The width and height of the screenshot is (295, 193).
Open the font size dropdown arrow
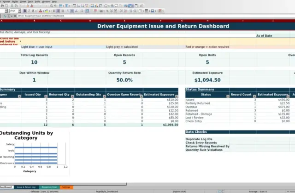(x=19, y=11)
